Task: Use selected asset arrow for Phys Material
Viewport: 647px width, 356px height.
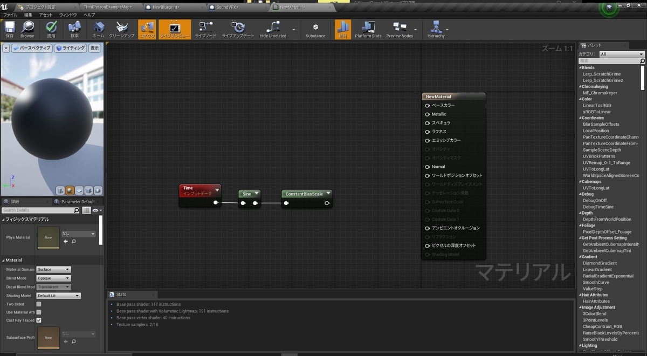Action: 66,242
